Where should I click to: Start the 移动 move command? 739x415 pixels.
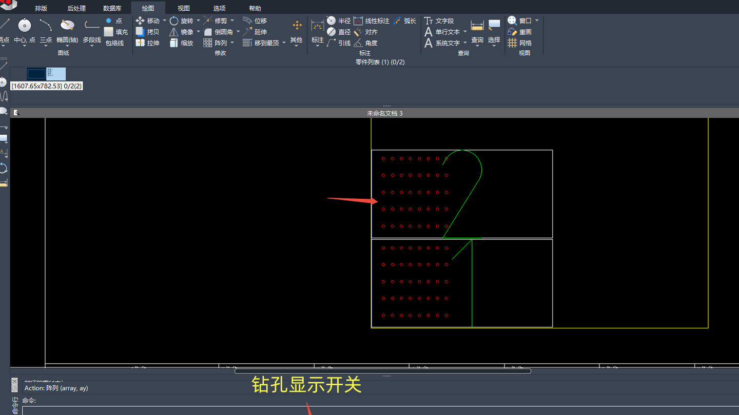pyautogui.click(x=148, y=20)
